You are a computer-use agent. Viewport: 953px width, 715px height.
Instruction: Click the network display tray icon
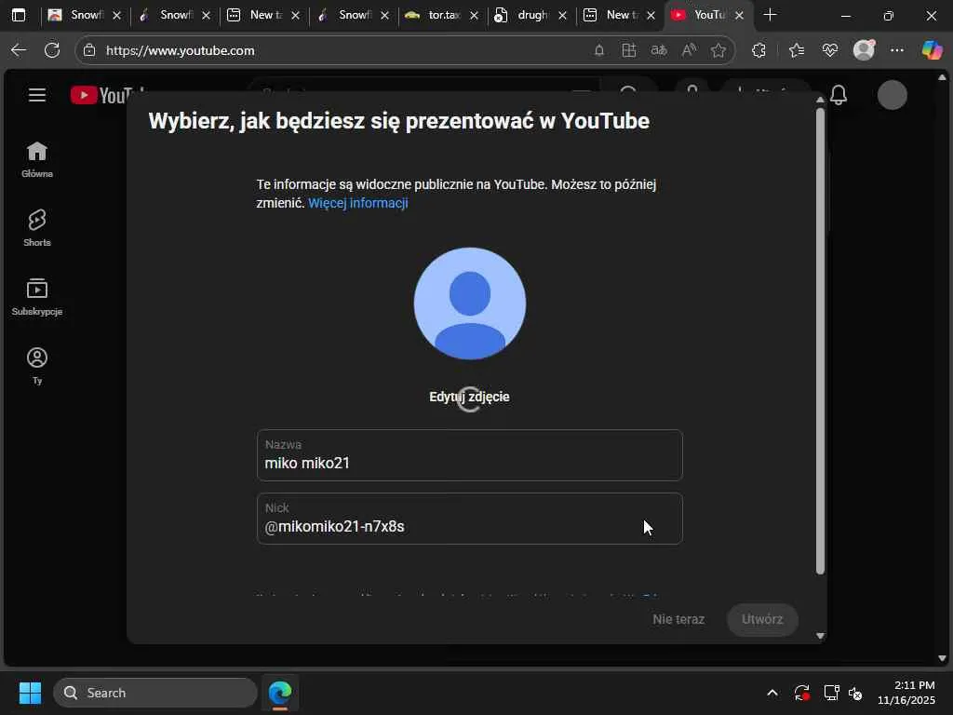pyautogui.click(x=831, y=693)
